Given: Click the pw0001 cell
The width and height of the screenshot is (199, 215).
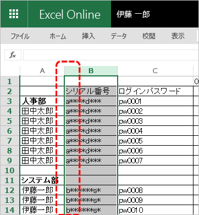Looking at the screenshot, I should 156,101.
